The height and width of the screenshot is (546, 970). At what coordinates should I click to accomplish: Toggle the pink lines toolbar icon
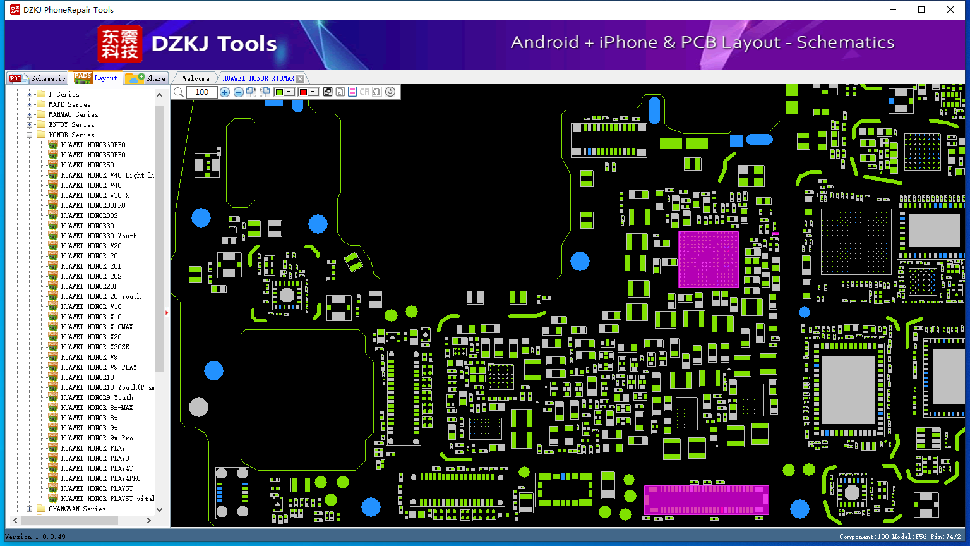pyautogui.click(x=352, y=92)
